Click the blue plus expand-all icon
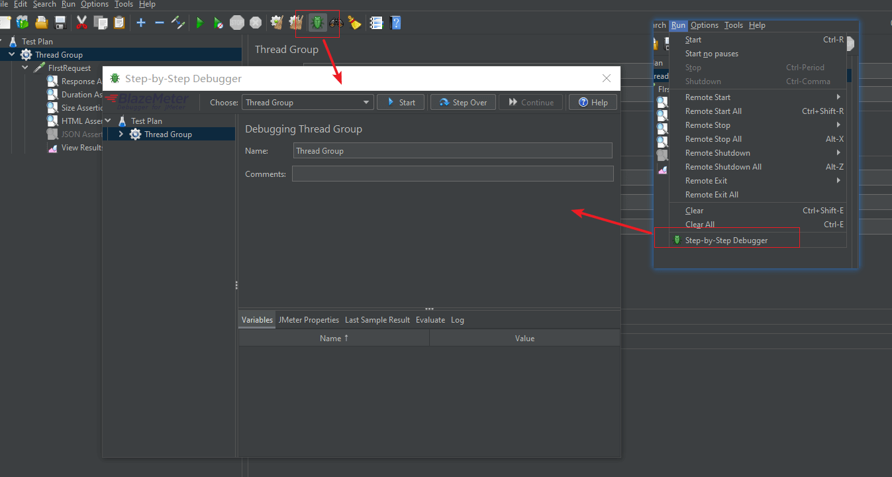The width and height of the screenshot is (892, 477). tap(141, 23)
